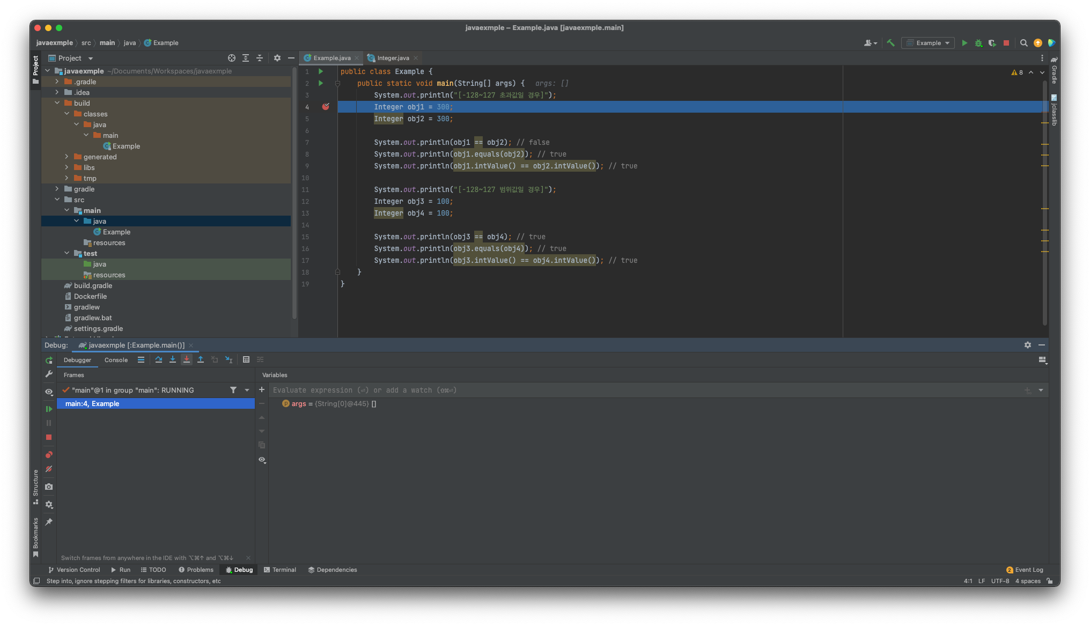
Task: Open the Problems tool window
Action: (196, 570)
